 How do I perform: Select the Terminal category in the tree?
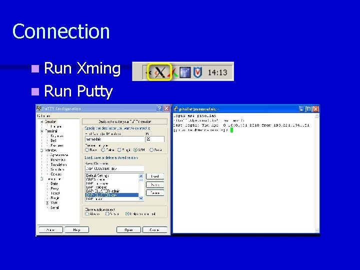click(51, 131)
